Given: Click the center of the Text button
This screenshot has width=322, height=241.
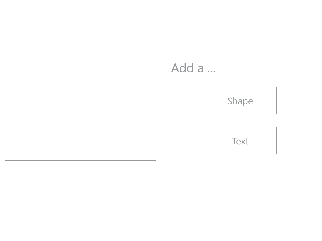Looking at the screenshot, I should [x=240, y=141].
